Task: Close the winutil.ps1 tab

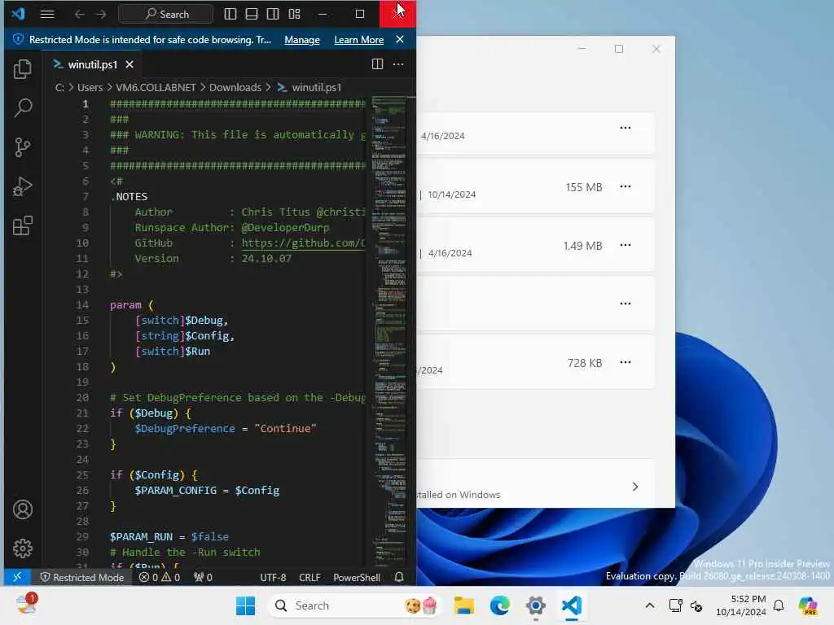Action: click(129, 64)
